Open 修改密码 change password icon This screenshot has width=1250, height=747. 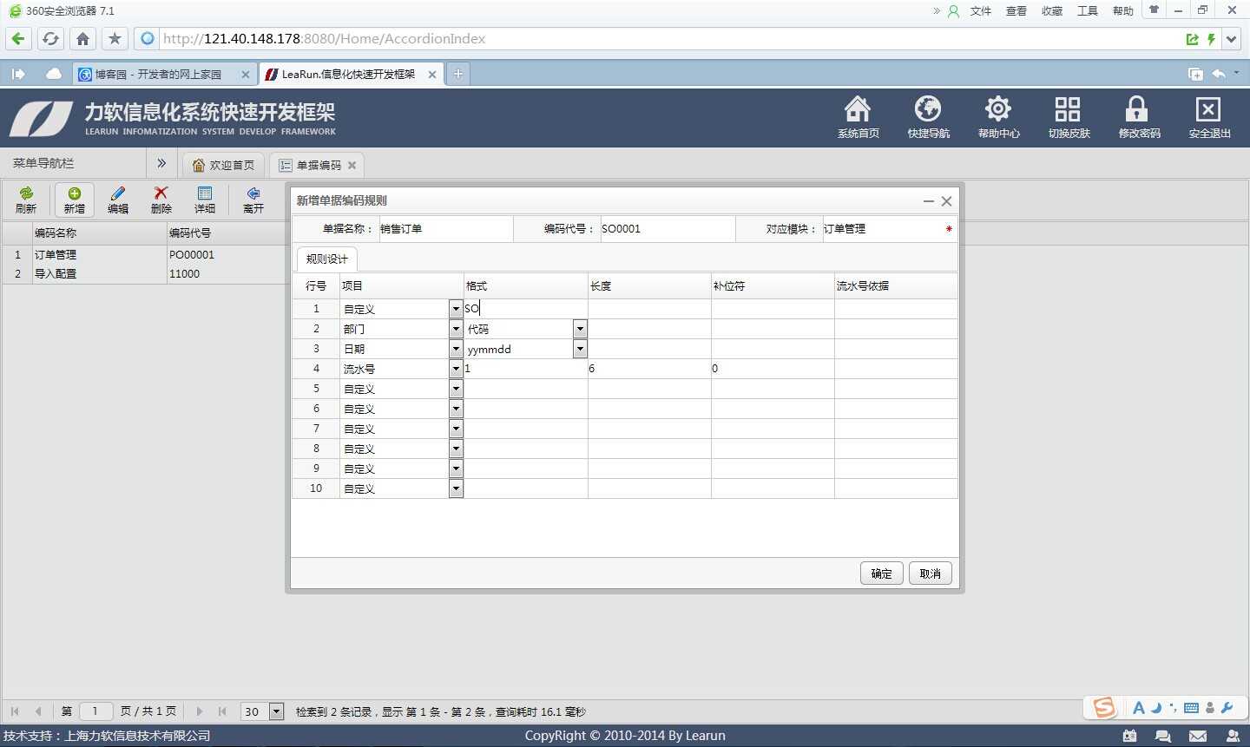[x=1137, y=115]
